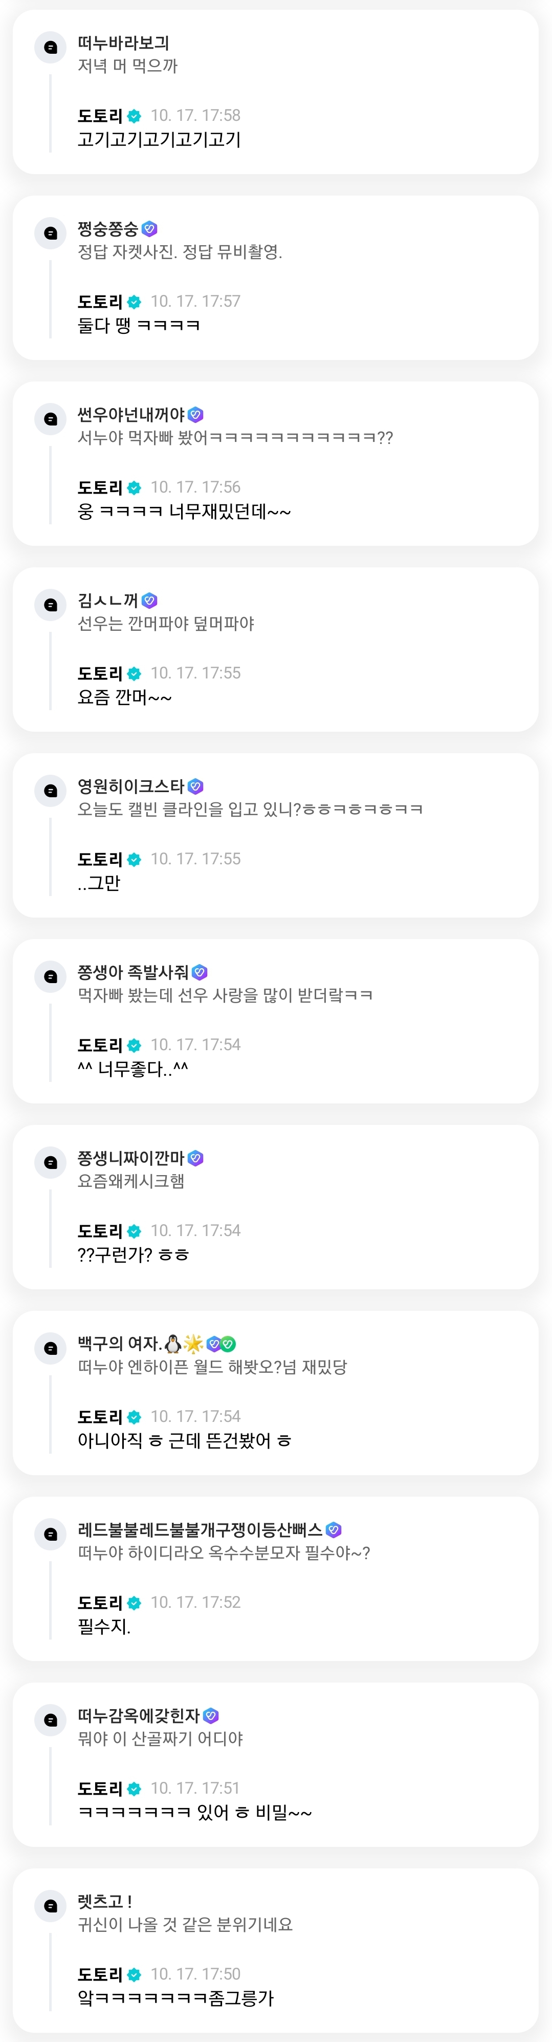Tap the badge beside 썬우야넌내꺼야
Viewport: 552px width, 2042px height.
tap(195, 415)
